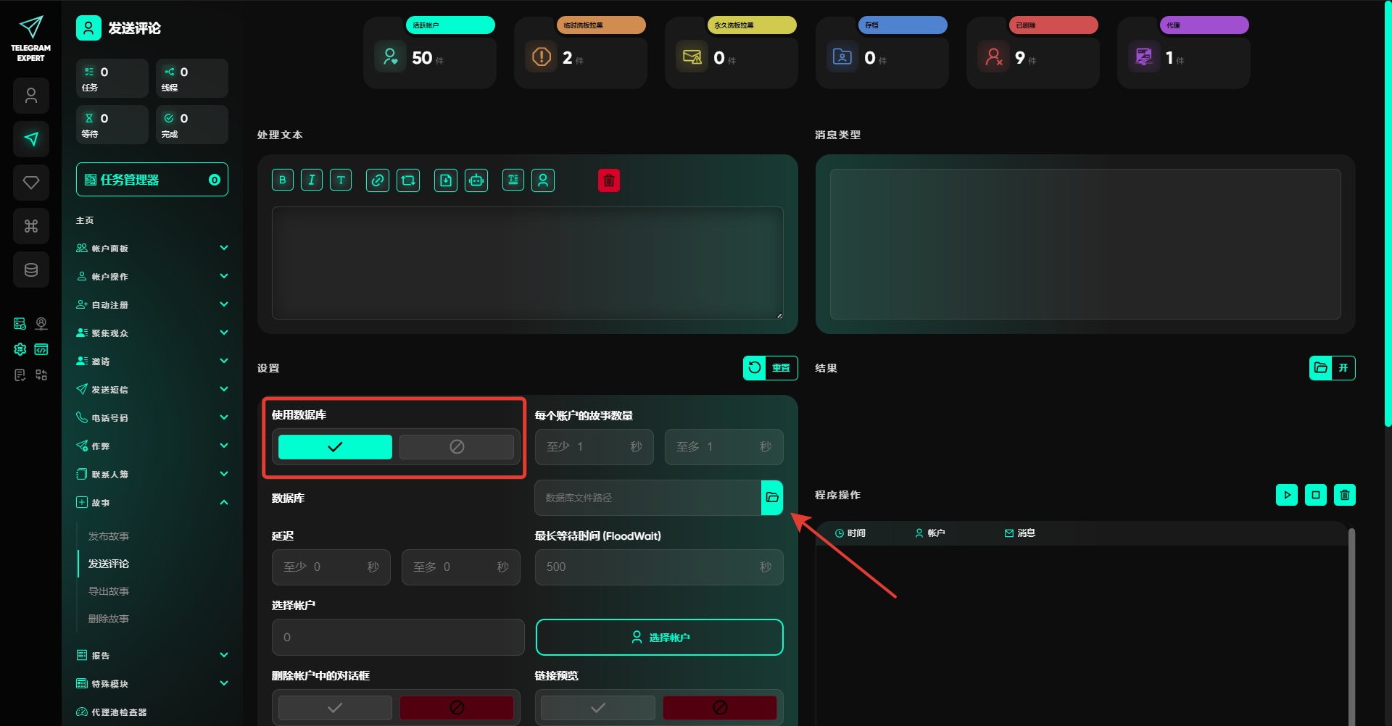Open the database icon in left sidebar
Image resolution: width=1392 pixels, height=726 pixels.
31,270
